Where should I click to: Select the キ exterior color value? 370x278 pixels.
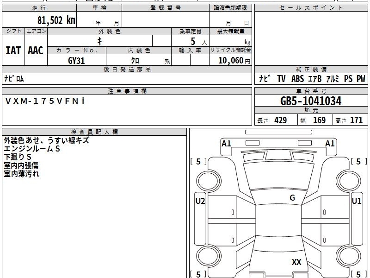pos(99,41)
